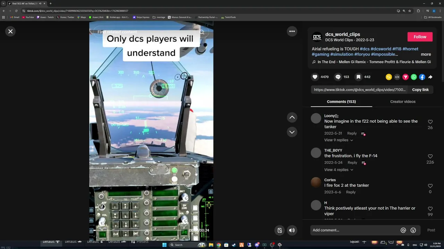
Task: Open Stripe Express bookmark
Action: click(x=141, y=17)
